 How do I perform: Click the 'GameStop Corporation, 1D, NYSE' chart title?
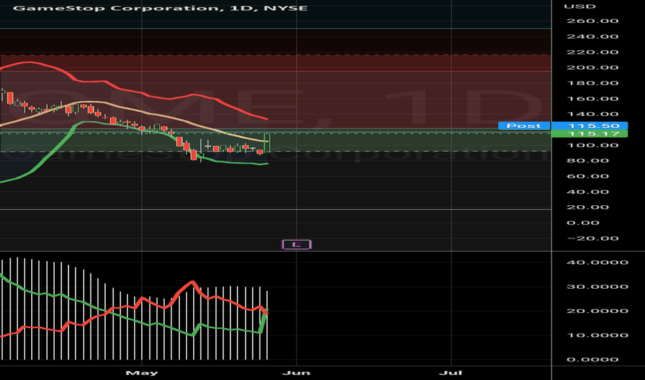click(x=161, y=8)
